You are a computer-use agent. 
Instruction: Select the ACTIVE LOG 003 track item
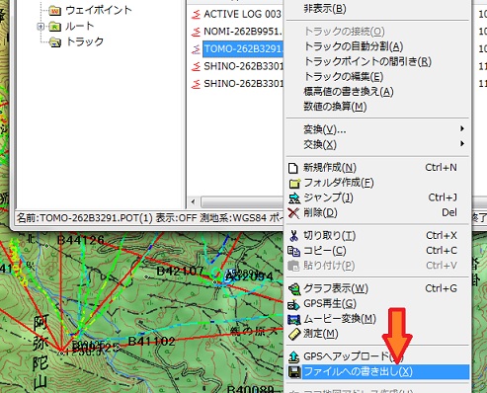[x=242, y=14]
